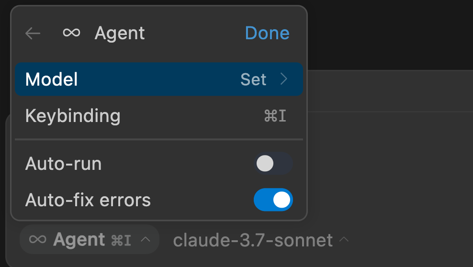
Task: Select the Keybinding menu entry
Action: click(73, 116)
